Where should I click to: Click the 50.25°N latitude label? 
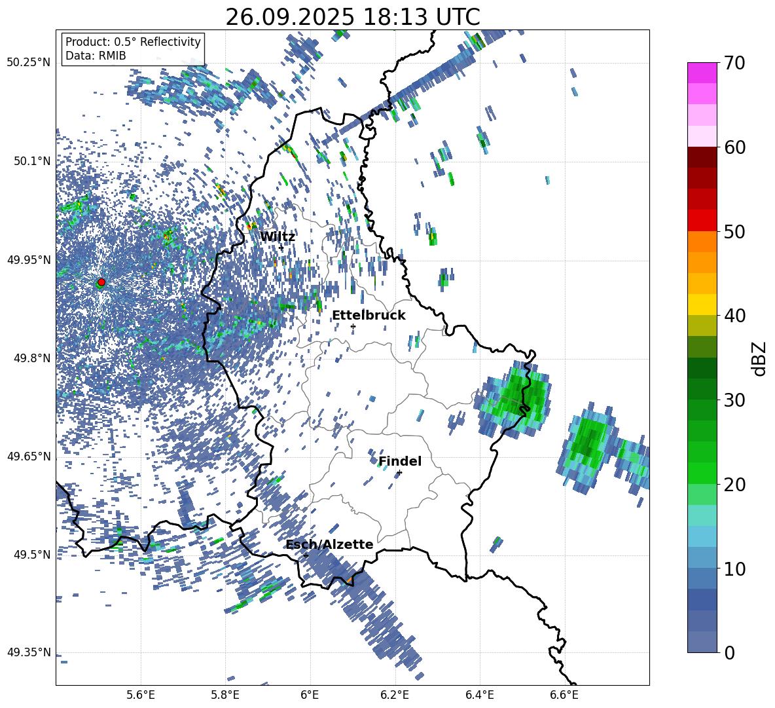(29, 62)
